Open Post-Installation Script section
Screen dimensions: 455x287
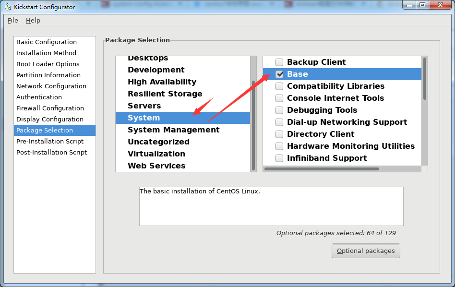[x=55, y=152]
